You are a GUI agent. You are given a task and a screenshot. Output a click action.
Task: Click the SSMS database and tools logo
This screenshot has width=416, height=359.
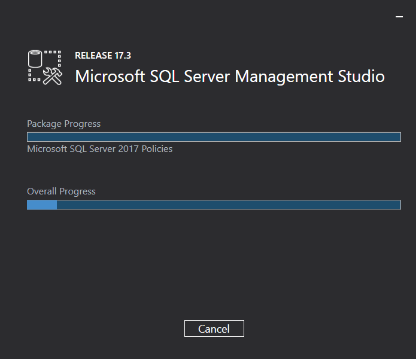tap(45, 67)
